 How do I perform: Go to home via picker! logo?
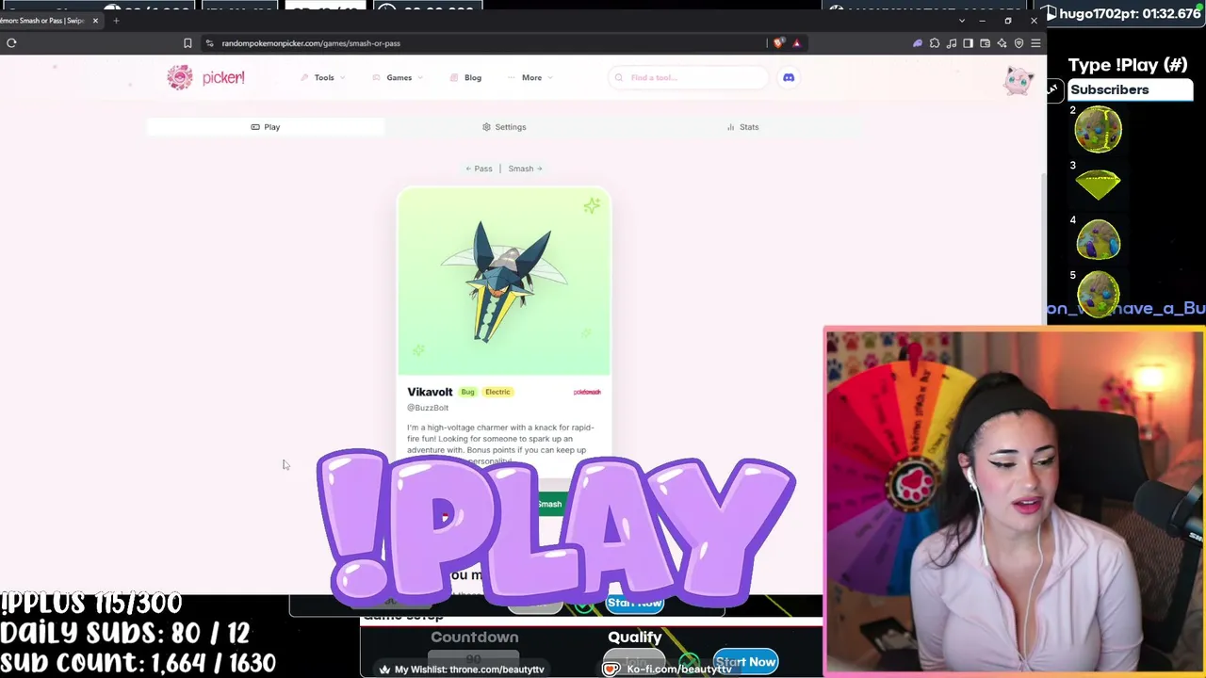tap(205, 77)
